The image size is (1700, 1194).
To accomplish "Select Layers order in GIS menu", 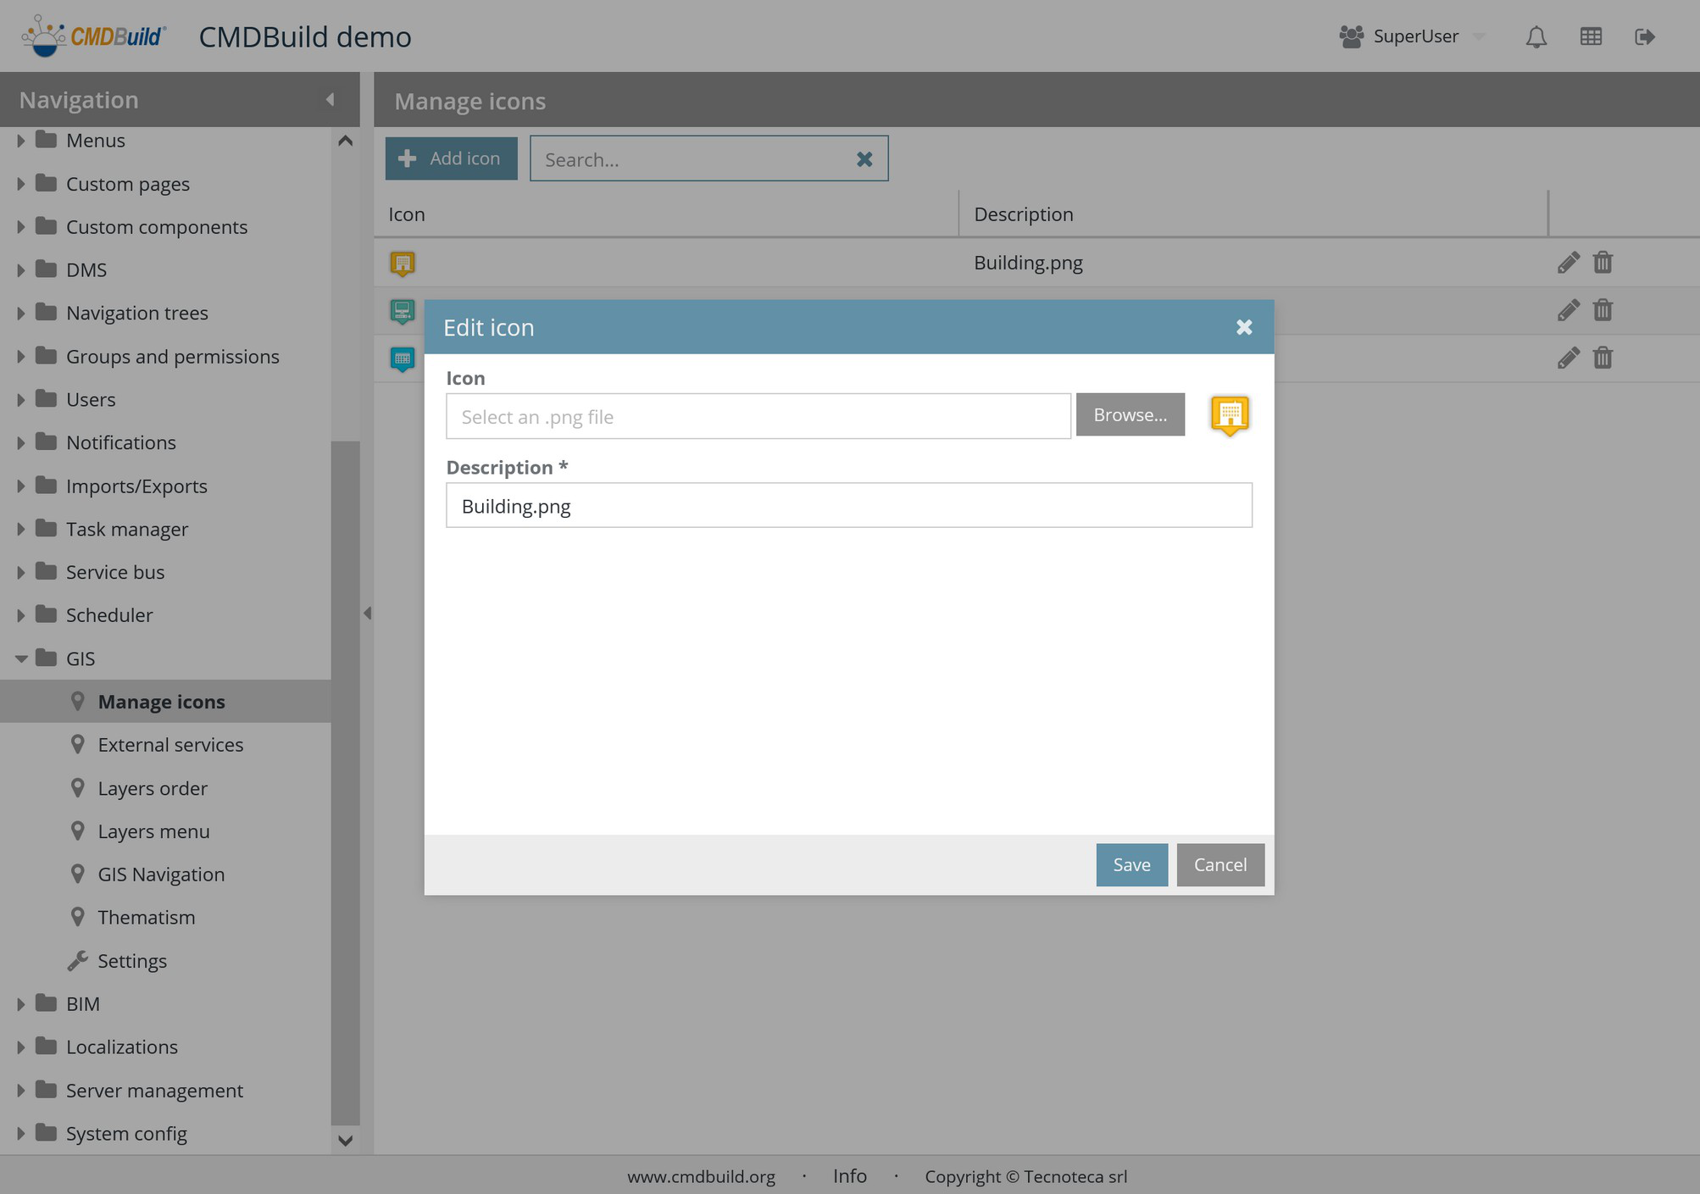I will pos(153,788).
